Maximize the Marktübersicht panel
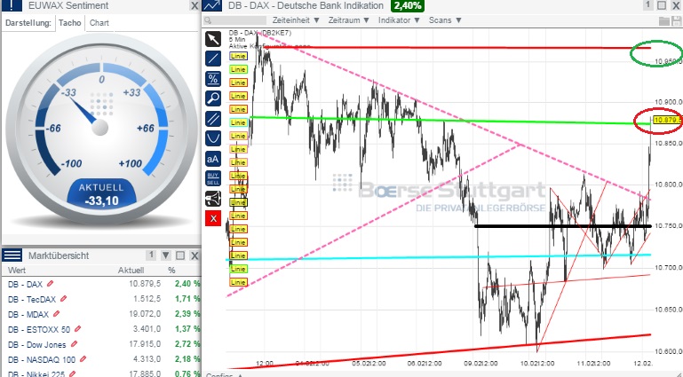 [180, 255]
